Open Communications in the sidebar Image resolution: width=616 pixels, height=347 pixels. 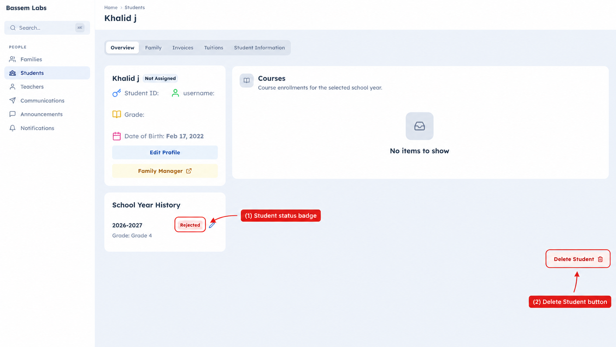coord(47,100)
